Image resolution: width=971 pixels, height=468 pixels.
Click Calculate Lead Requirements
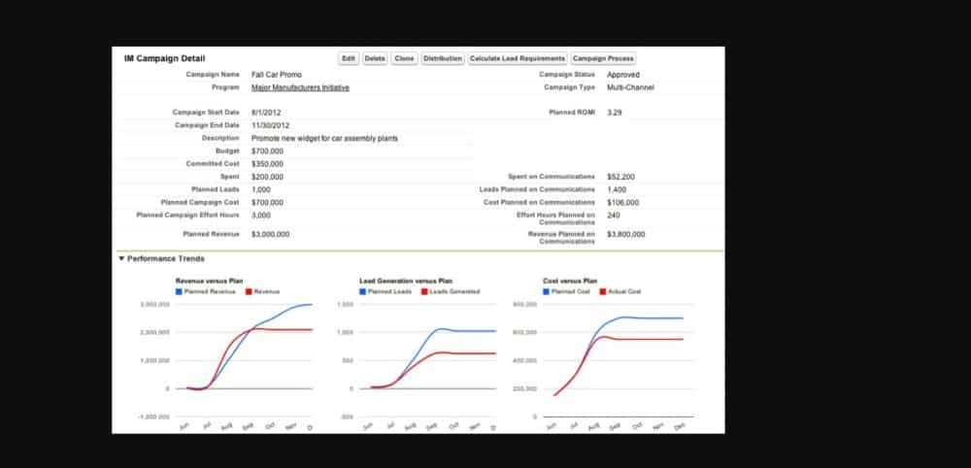pos(517,58)
